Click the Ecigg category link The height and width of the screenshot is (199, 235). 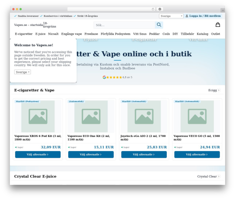[x=212, y=90]
